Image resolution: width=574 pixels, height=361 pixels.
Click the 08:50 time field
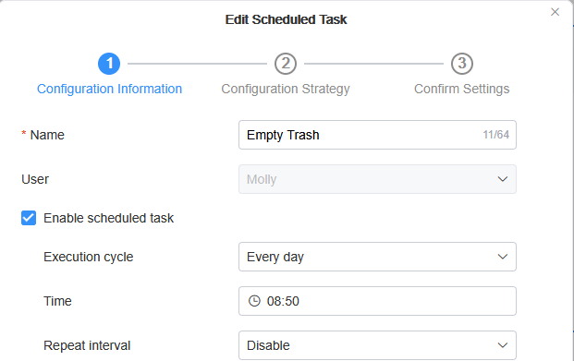377,301
